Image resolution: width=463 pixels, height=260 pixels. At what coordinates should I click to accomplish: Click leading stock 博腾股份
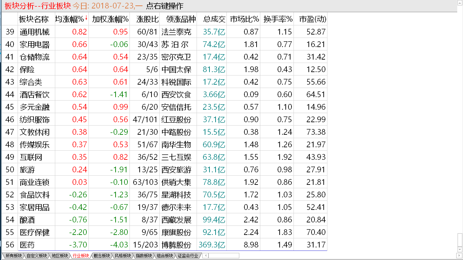tap(176, 245)
